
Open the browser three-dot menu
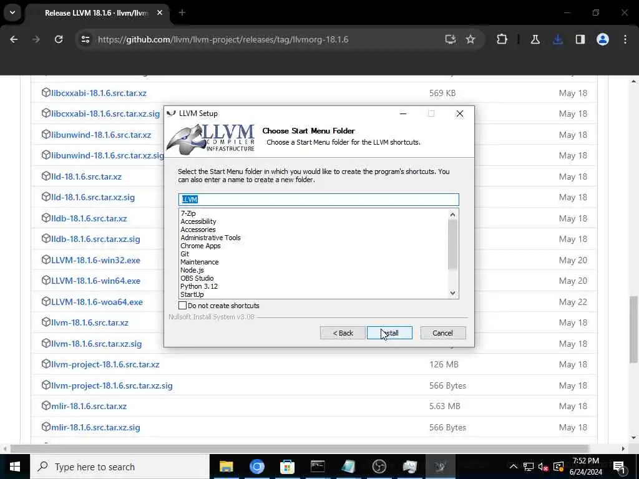[x=625, y=39]
